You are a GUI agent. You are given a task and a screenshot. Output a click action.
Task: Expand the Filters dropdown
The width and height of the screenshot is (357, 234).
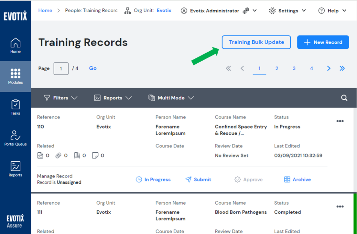61,98
